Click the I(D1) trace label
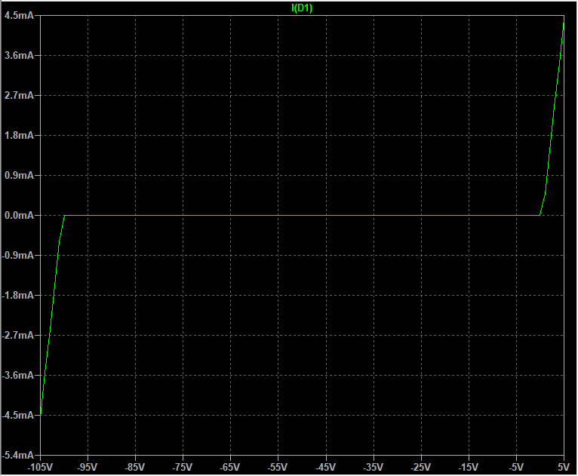Image resolution: width=578 pixels, height=476 pixels. (x=302, y=8)
